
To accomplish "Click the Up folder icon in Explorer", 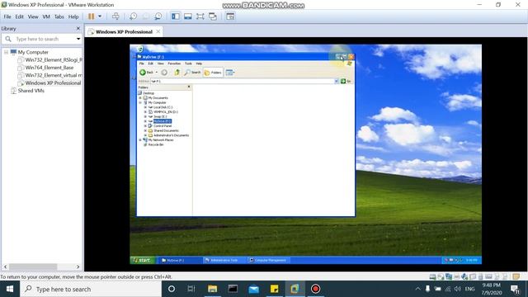I will (x=177, y=73).
